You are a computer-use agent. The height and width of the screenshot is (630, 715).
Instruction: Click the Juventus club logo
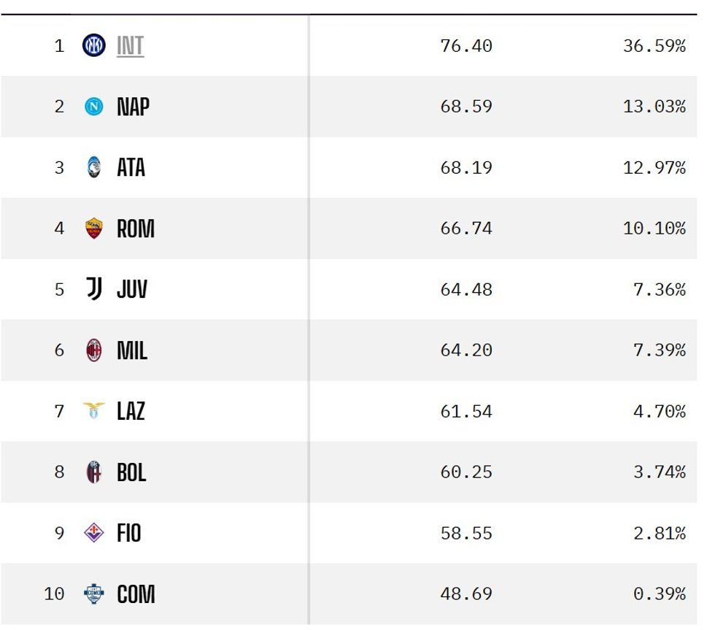[x=93, y=289]
